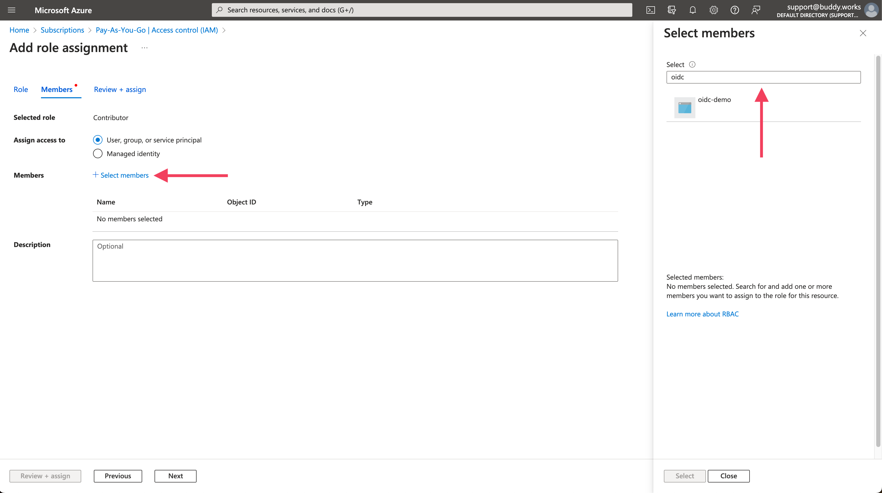Click the Contributor selected role value
The width and height of the screenshot is (882, 493).
point(111,117)
